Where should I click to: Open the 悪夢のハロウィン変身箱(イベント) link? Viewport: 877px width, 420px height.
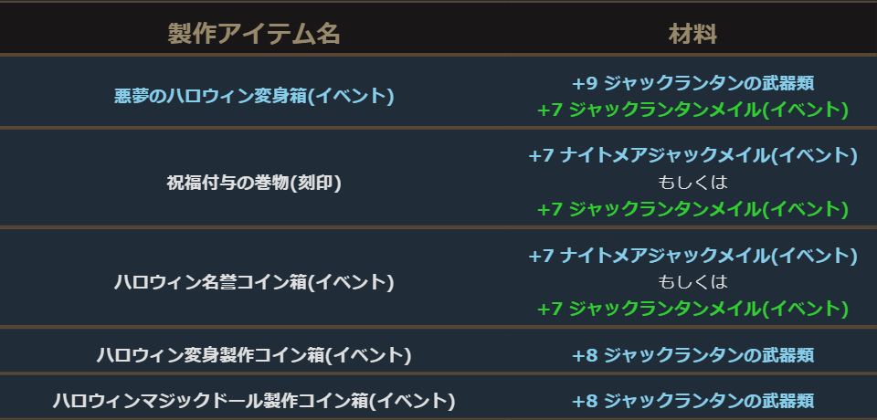click(x=254, y=96)
